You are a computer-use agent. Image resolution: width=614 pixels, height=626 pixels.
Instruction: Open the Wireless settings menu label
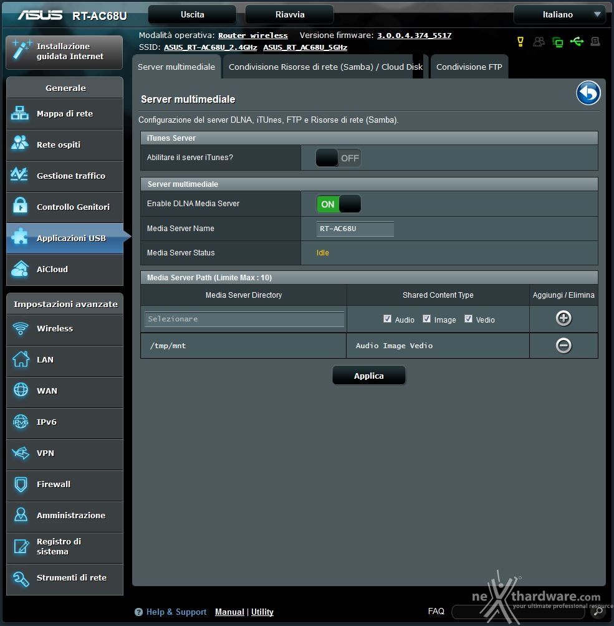[x=55, y=328]
